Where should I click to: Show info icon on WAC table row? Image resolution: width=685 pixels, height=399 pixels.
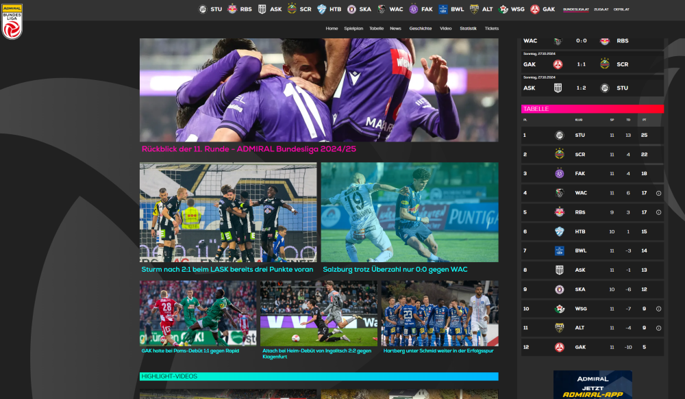pos(658,193)
